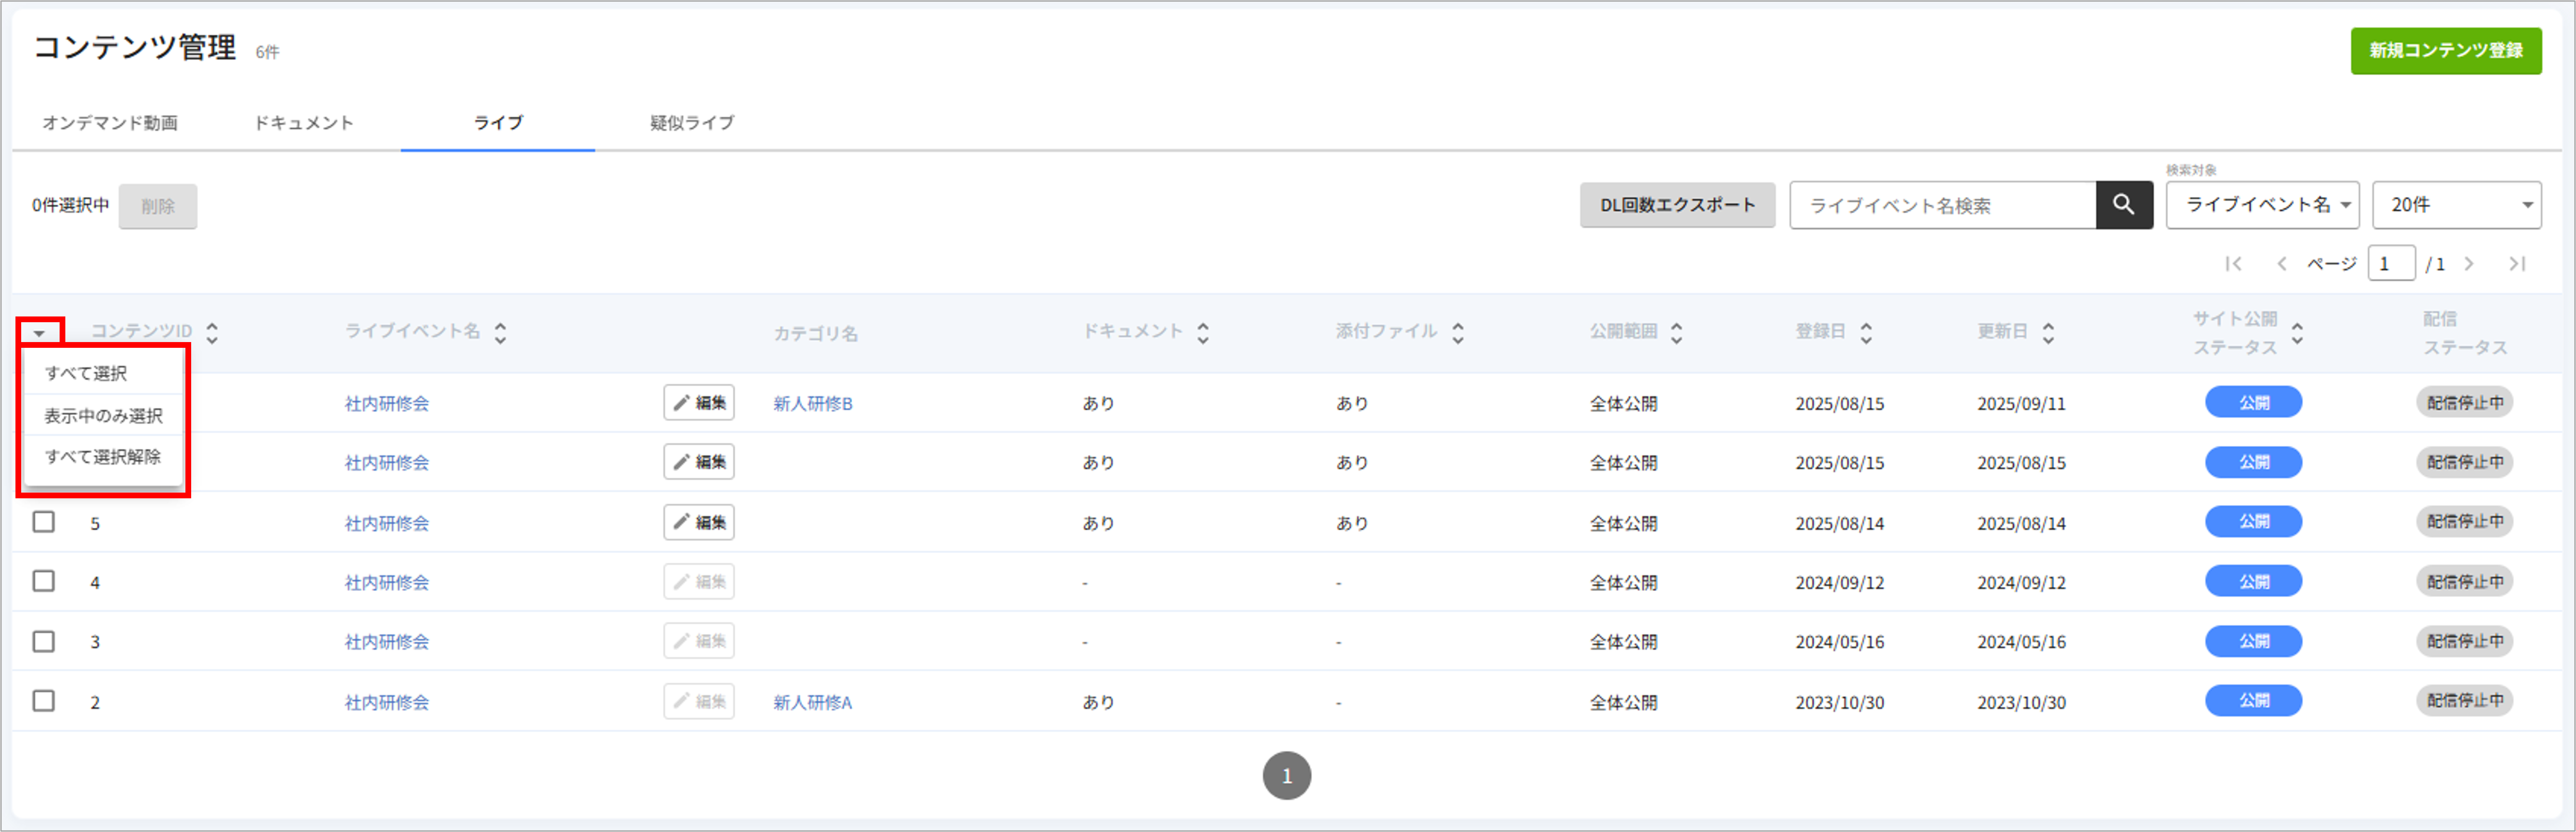
Task: Sort by サイト公開ステータス column arrows
Action: (2297, 333)
